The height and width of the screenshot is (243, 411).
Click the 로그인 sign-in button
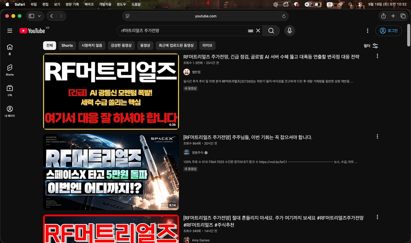coord(389,31)
